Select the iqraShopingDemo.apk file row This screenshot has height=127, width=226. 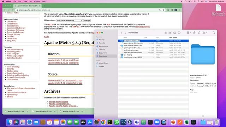(x=153, y=50)
